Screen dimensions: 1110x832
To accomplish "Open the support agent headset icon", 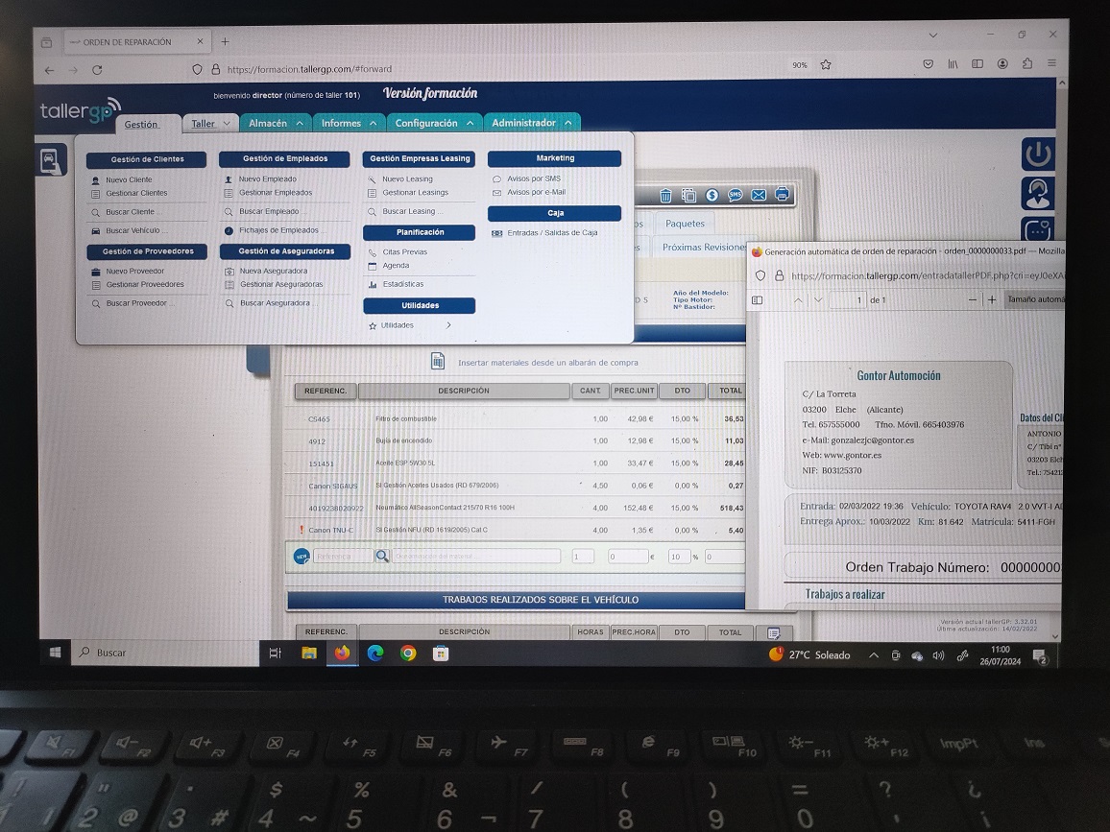I will pos(1038,193).
